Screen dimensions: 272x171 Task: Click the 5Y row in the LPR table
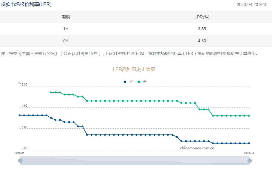pyautogui.click(x=136, y=41)
